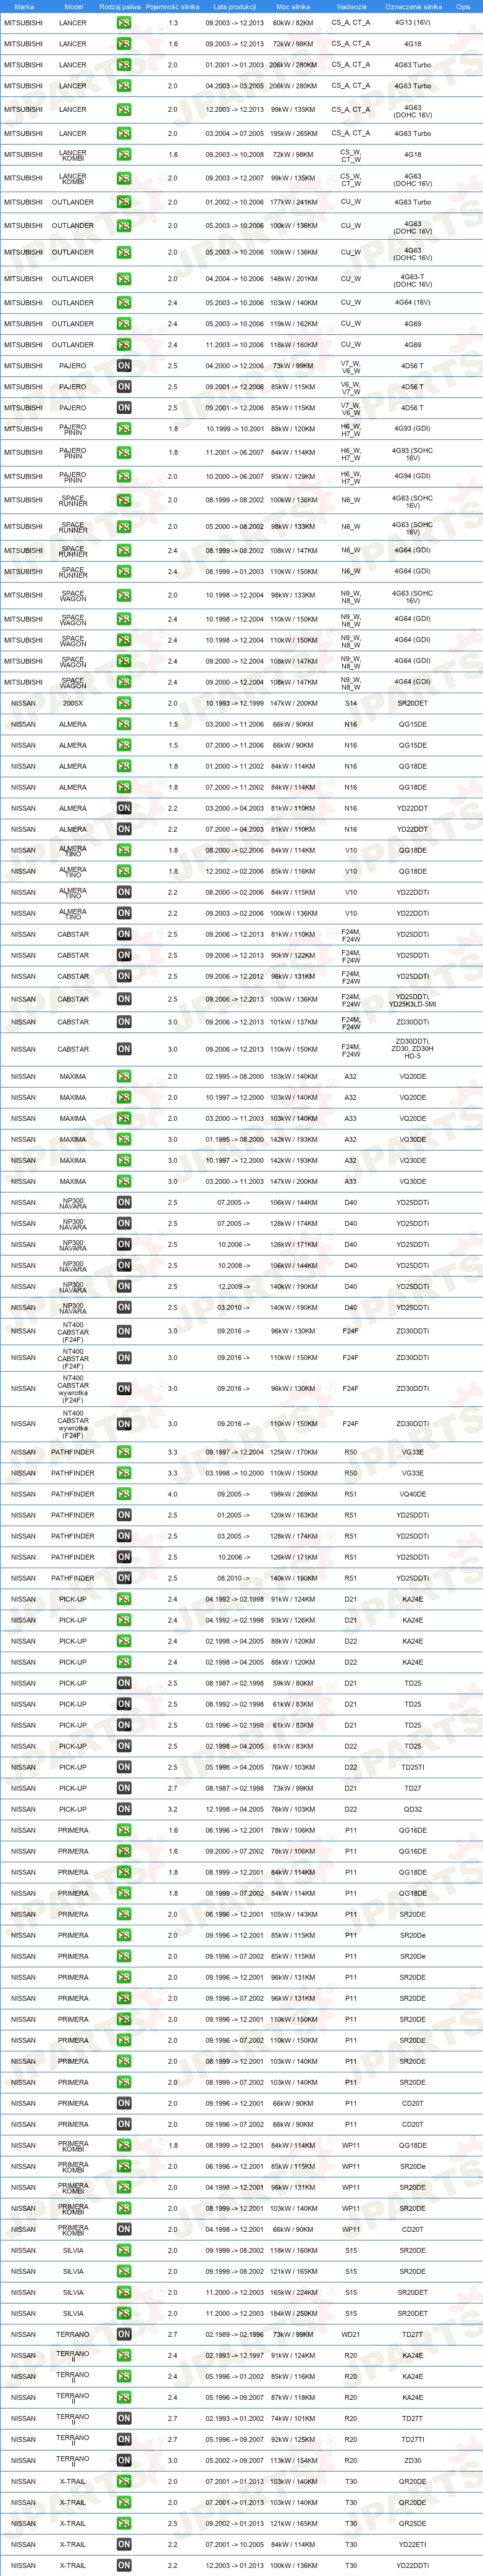Select engine code ZD30 in Terrano II row
This screenshot has height=2576, width=483.
pyautogui.click(x=413, y=2460)
